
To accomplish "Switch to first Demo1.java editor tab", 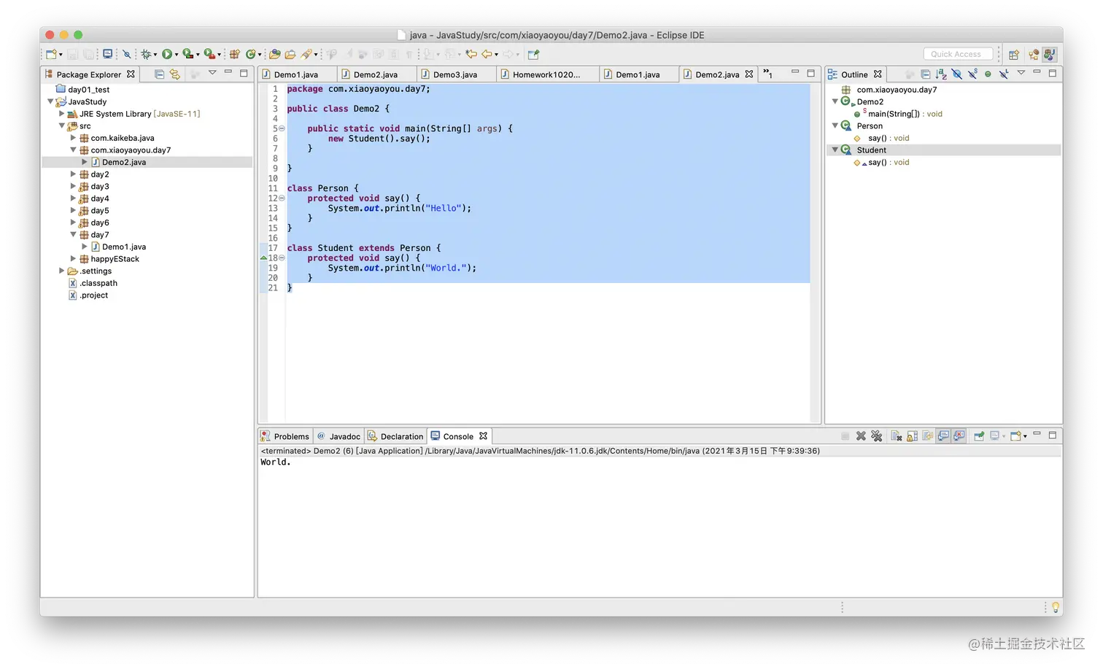I will click(297, 74).
